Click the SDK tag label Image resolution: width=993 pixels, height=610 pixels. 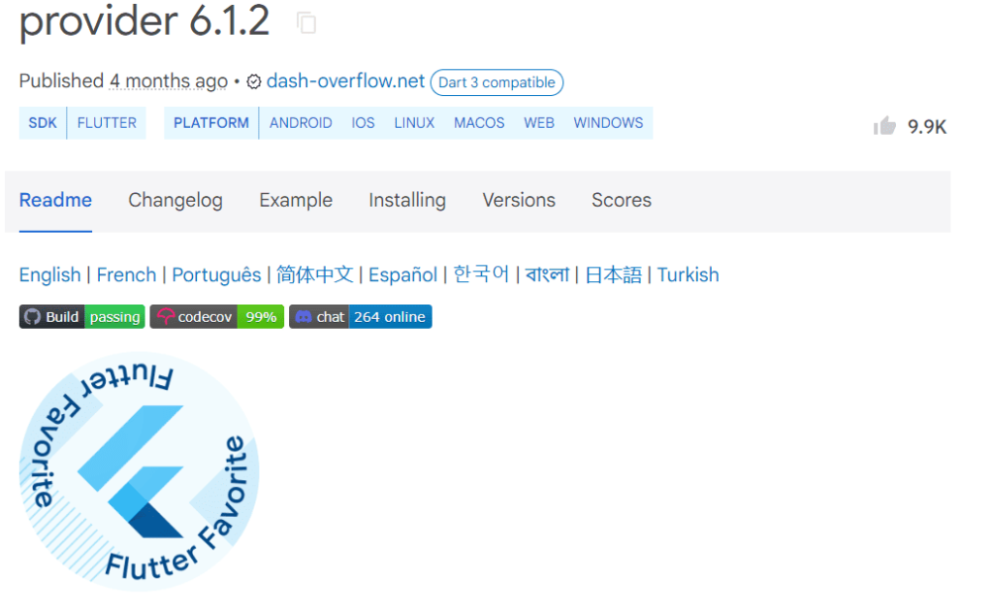tap(43, 123)
